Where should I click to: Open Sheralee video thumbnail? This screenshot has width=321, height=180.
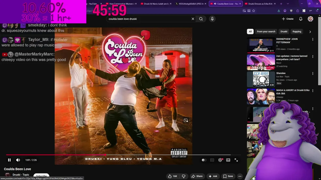pos(261,79)
